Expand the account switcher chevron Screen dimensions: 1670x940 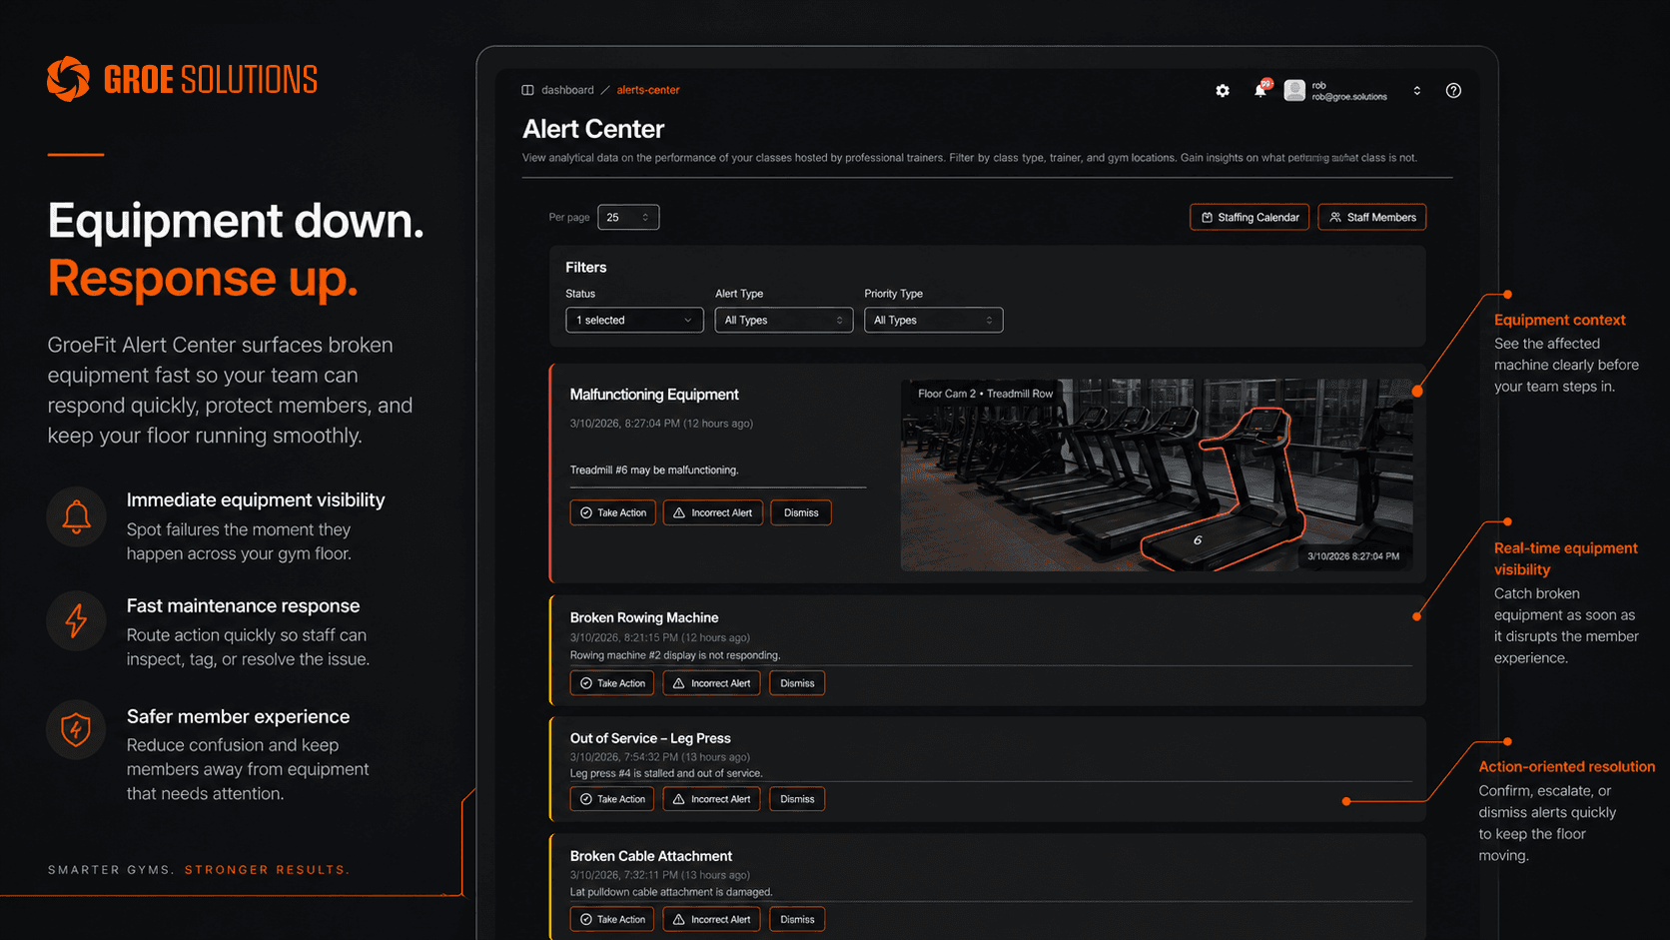1416,91
